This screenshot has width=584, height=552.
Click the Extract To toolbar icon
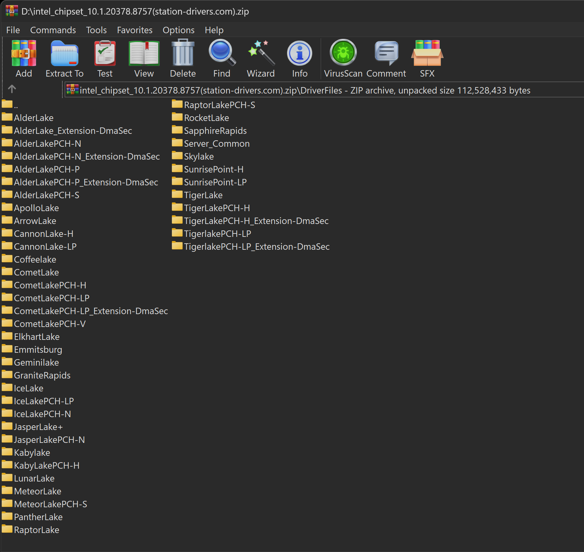[x=64, y=59]
